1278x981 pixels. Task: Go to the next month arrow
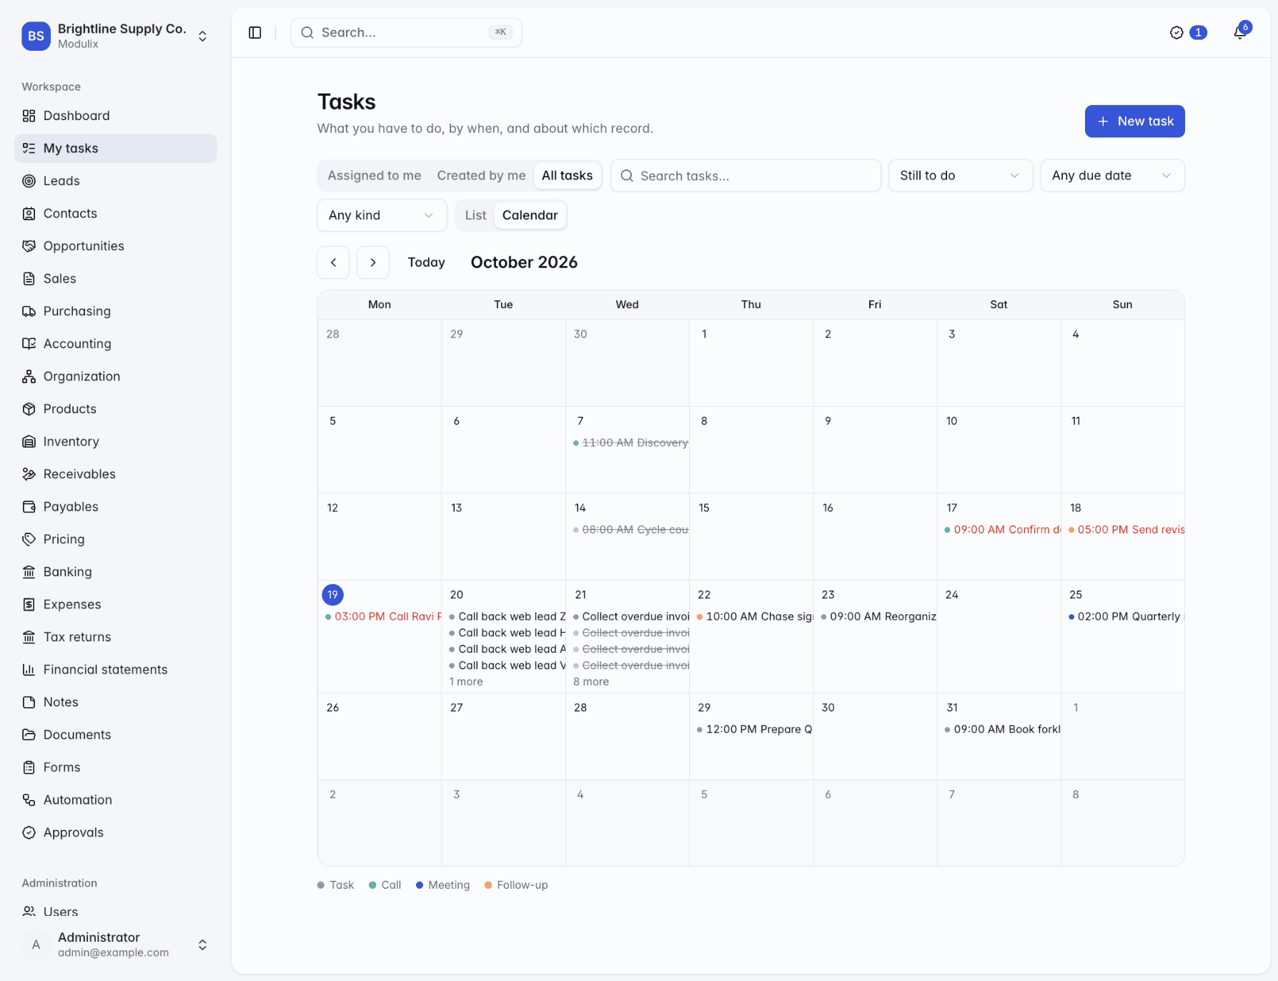373,262
